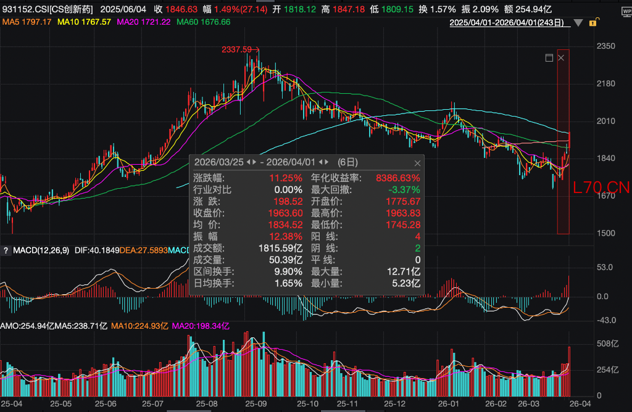This screenshot has height=412, width=632.
Task: Click the MACD(12,26,9) indicator label
Action: 41,250
